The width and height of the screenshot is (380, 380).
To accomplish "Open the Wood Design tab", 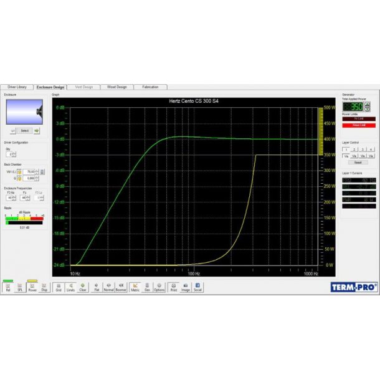I will (x=117, y=87).
